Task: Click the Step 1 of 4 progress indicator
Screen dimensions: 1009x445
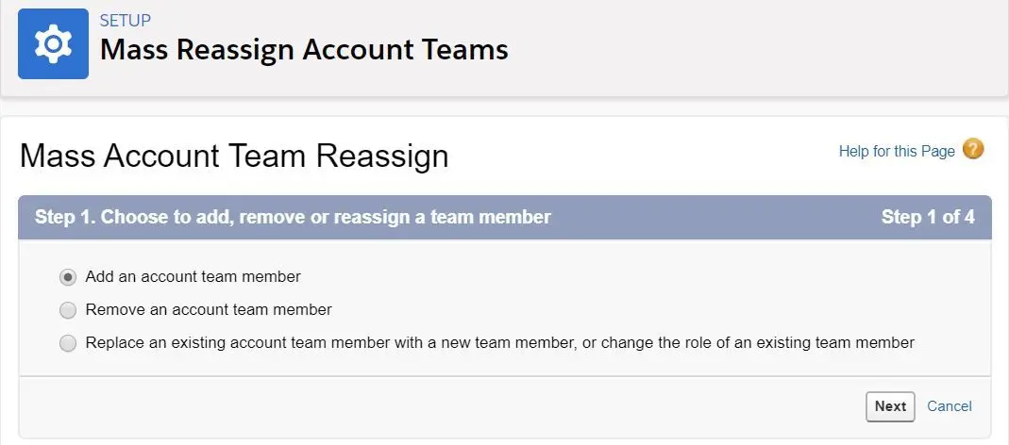Action: tap(928, 217)
